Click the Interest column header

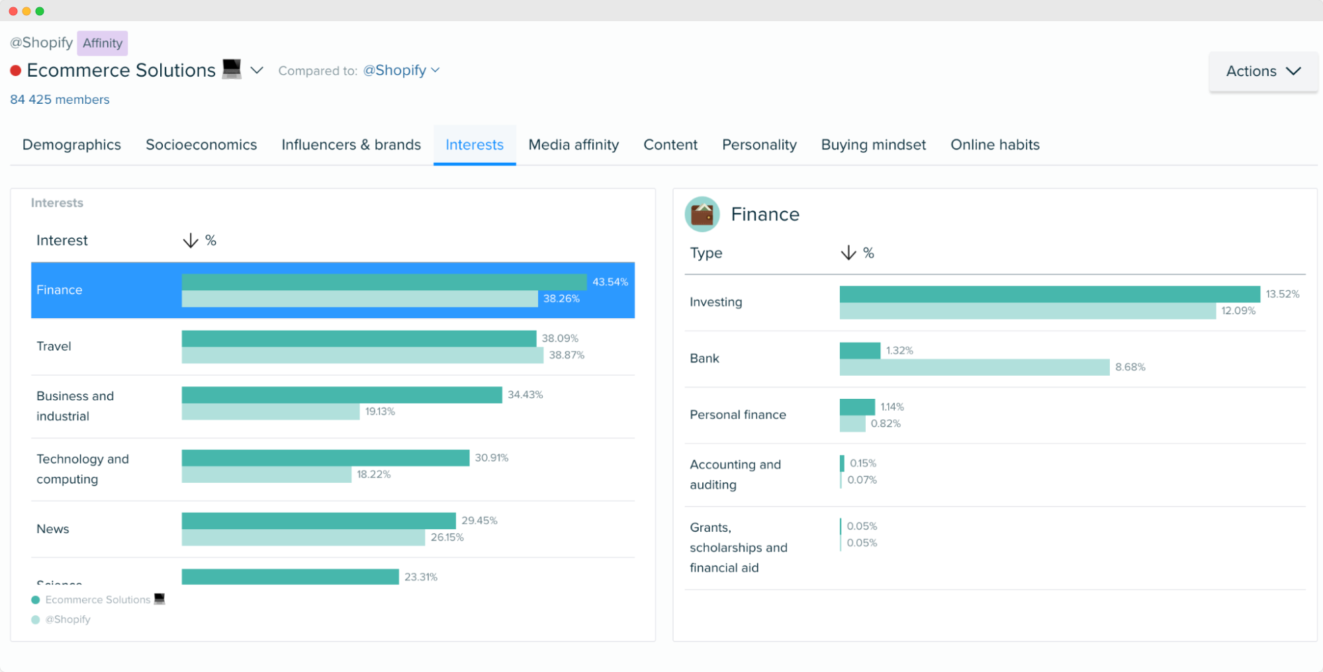[62, 240]
